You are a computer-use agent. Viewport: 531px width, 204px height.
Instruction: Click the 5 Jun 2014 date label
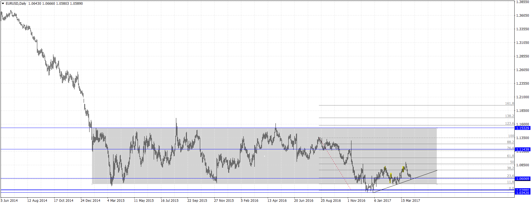[9, 201]
